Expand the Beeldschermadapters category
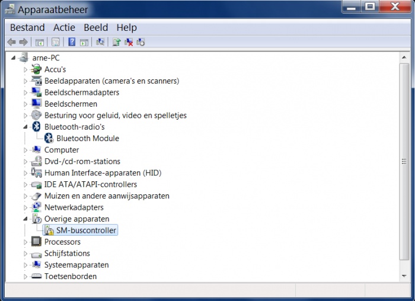This screenshot has height=301, width=415. coord(25,92)
